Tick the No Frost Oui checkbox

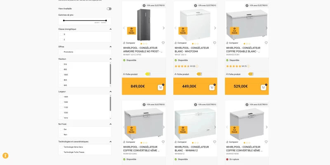61,129
